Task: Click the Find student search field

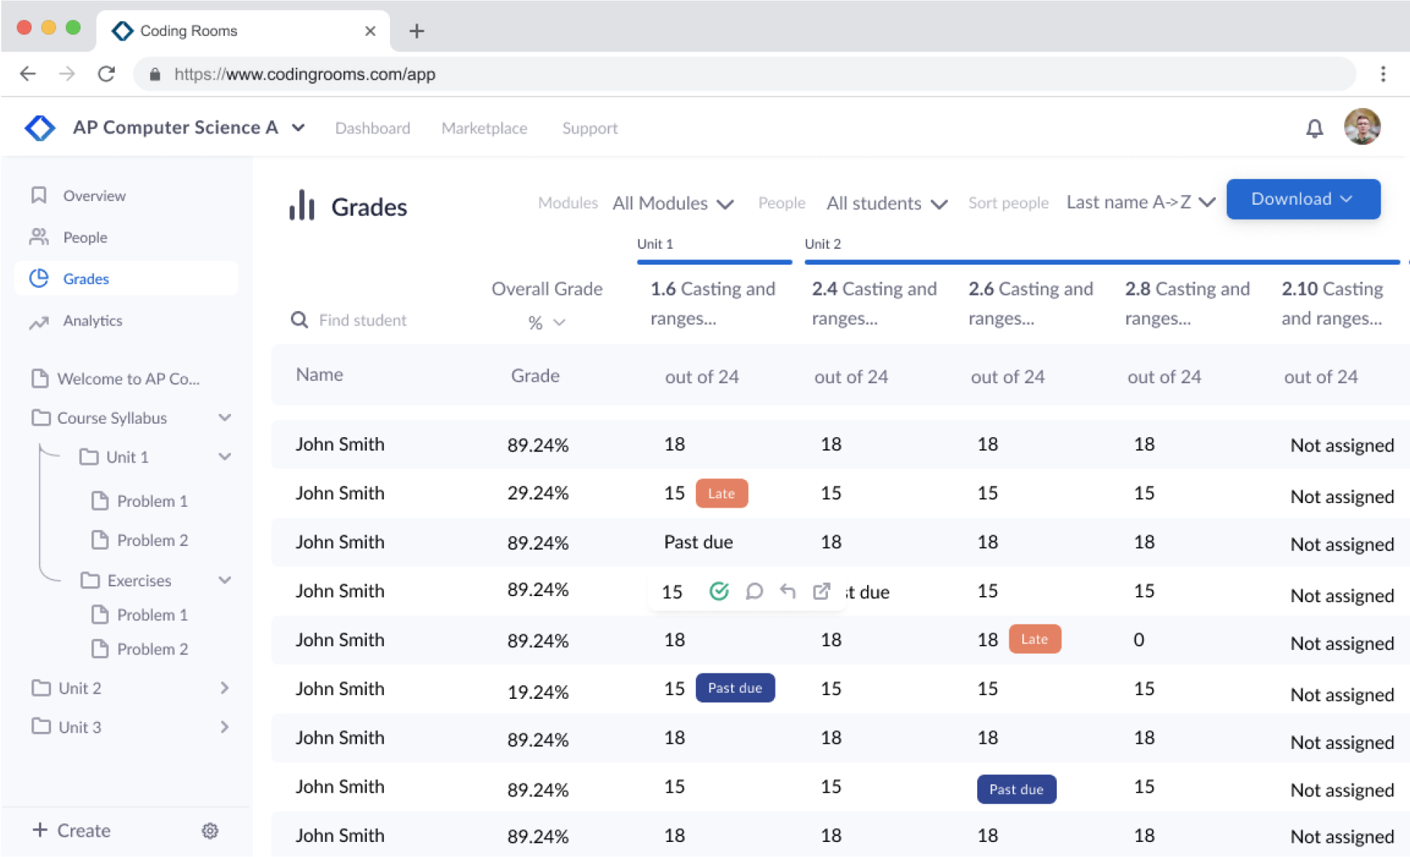Action: click(x=363, y=320)
